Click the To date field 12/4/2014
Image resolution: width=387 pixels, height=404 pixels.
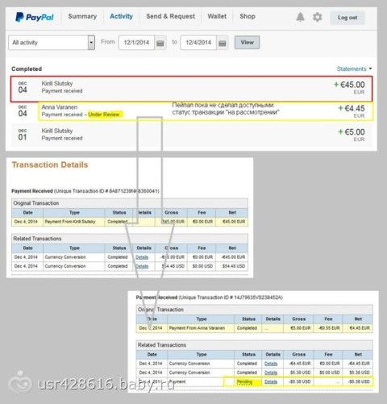tap(198, 43)
